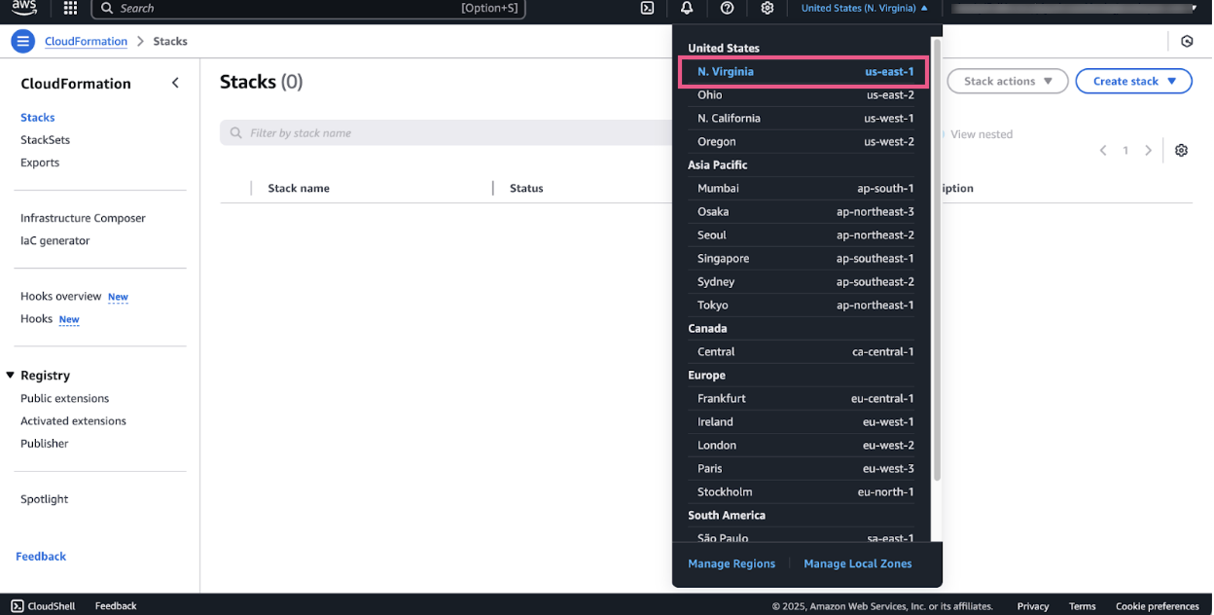Click the top Search input box
Viewport: 1214px width, 615px height.
coord(308,8)
